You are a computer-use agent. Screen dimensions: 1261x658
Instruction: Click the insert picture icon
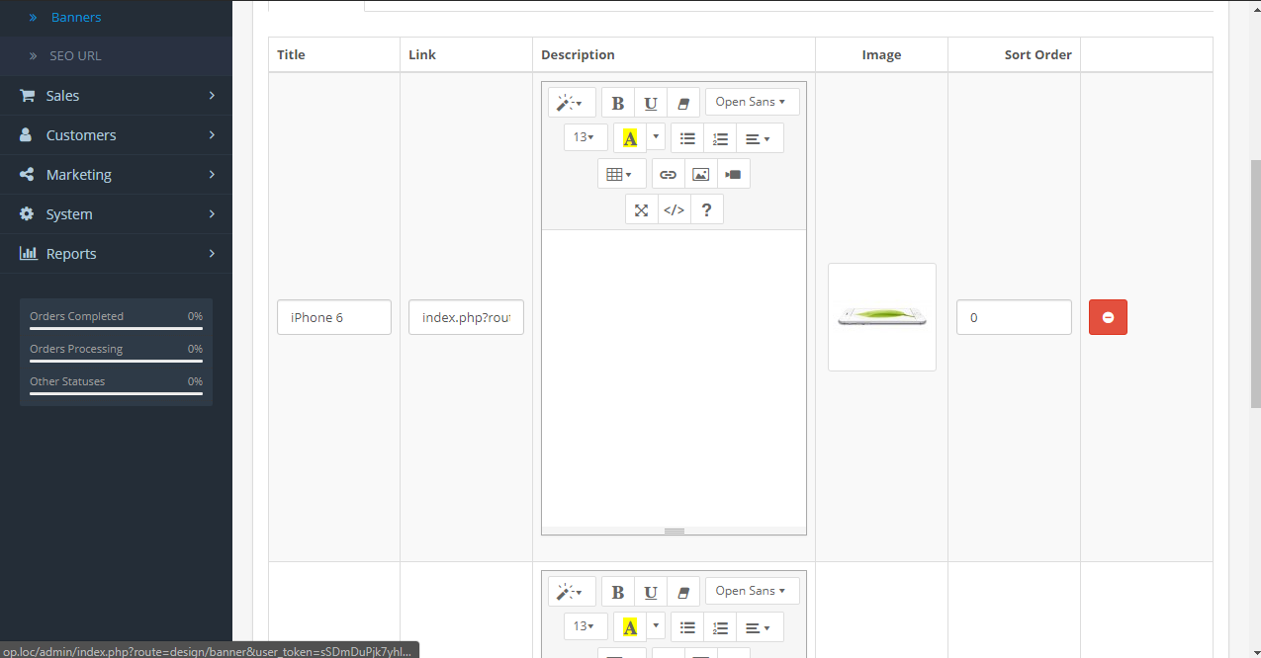click(700, 174)
